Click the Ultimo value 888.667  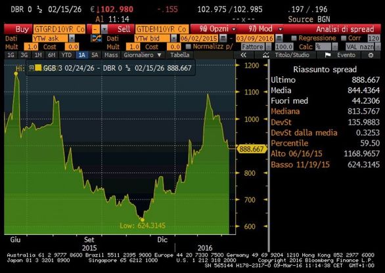[365, 80]
